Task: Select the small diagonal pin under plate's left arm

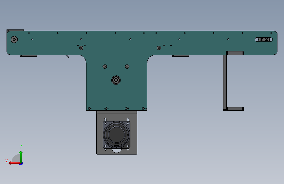Action: point(67,56)
